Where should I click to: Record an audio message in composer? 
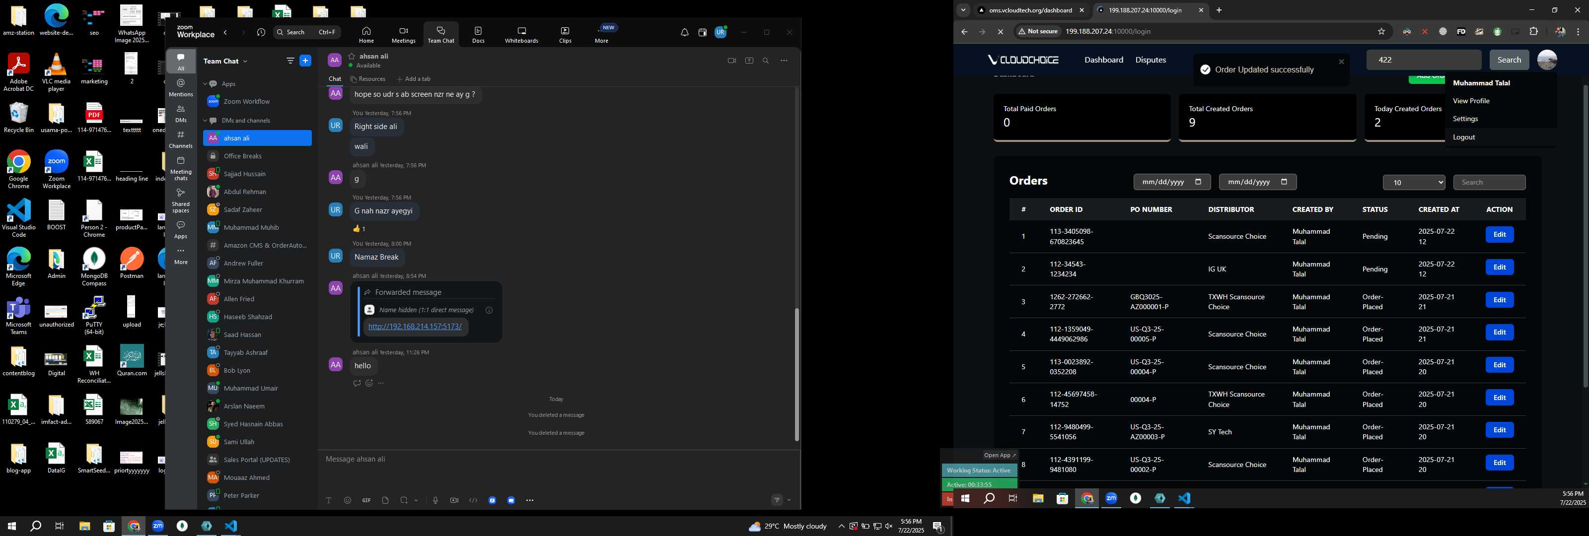click(x=435, y=500)
